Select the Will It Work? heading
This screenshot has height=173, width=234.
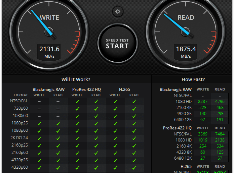tap(76, 79)
